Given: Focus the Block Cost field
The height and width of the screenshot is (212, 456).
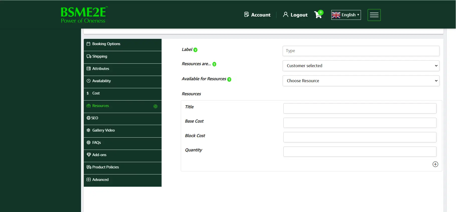Looking at the screenshot, I should (x=360, y=137).
